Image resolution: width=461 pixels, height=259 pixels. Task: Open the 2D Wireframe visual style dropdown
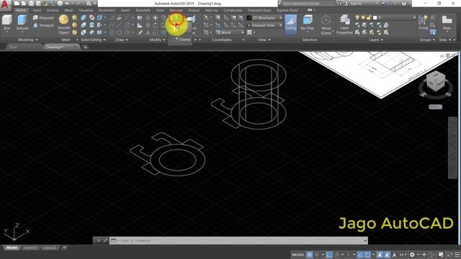click(x=264, y=18)
